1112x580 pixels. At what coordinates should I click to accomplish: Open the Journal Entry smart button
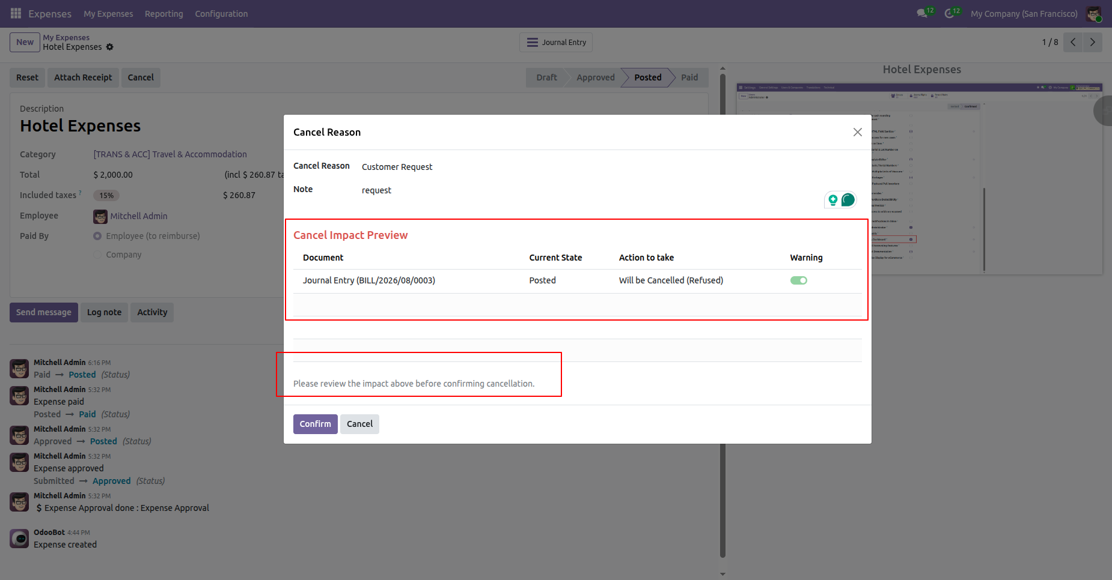tap(556, 42)
